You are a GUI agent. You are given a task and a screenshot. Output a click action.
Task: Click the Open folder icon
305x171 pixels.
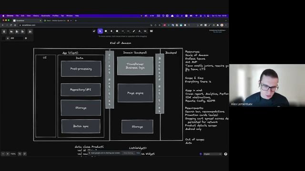click(11, 32)
